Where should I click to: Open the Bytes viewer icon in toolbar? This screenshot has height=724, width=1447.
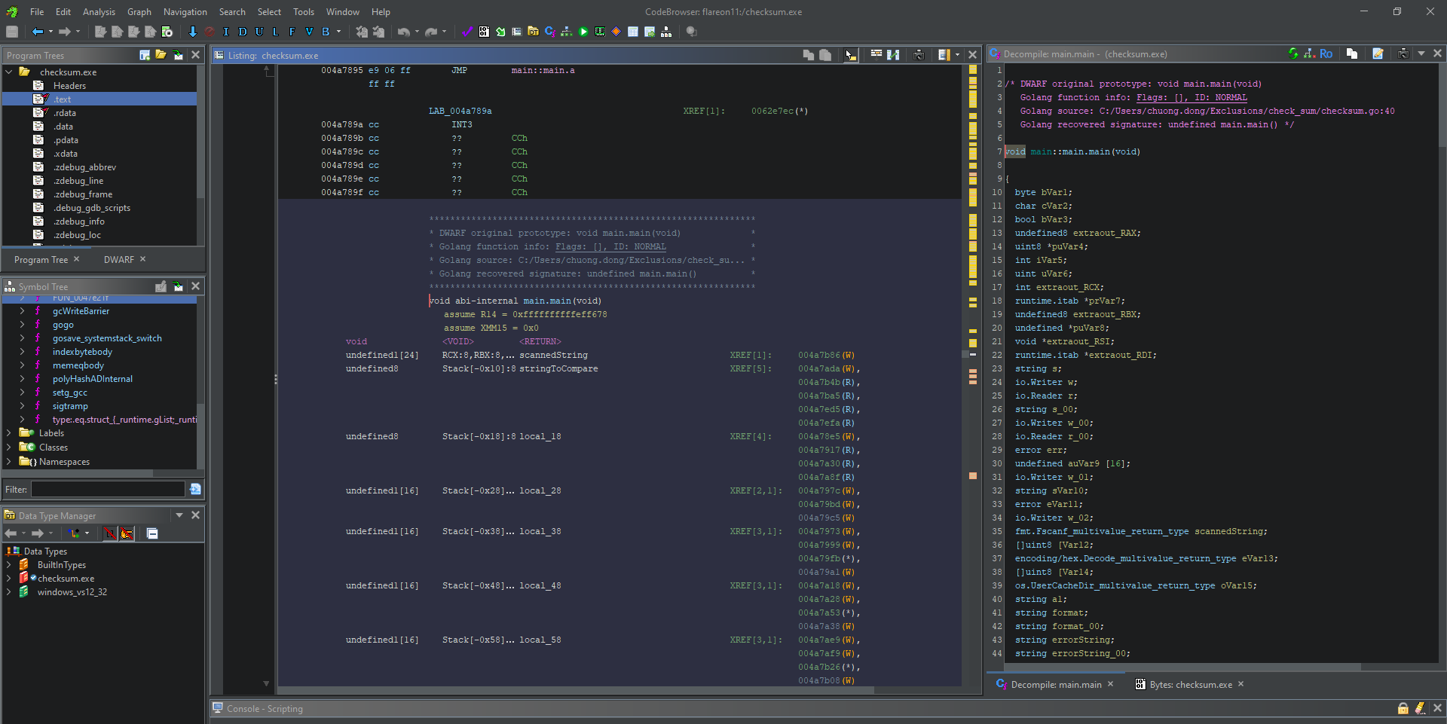point(484,32)
